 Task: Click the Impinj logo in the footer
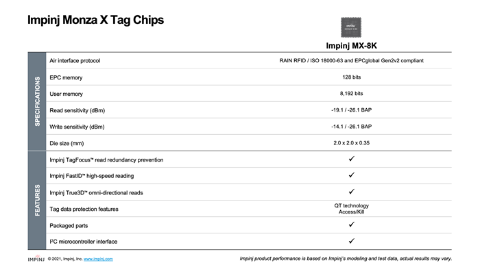pos(36,258)
